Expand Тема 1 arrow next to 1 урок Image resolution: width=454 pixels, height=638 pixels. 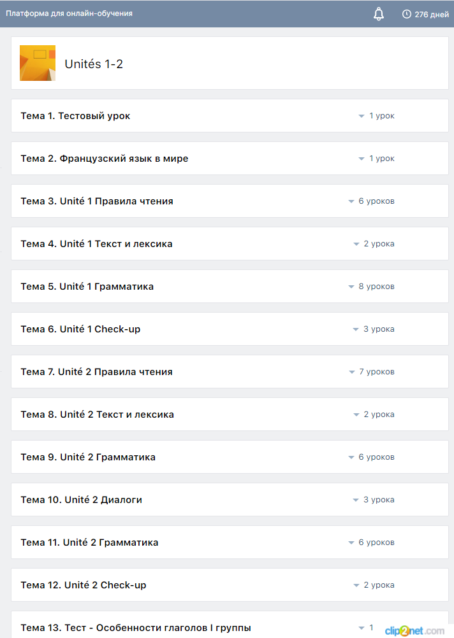[361, 117]
